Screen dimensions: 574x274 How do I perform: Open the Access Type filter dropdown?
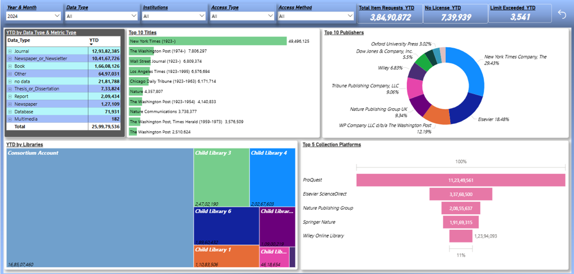[242, 16]
